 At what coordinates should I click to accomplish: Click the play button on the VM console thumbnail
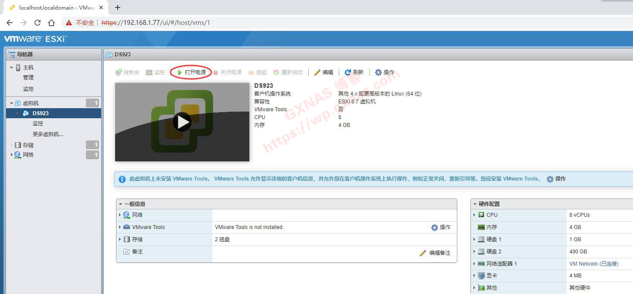click(182, 122)
